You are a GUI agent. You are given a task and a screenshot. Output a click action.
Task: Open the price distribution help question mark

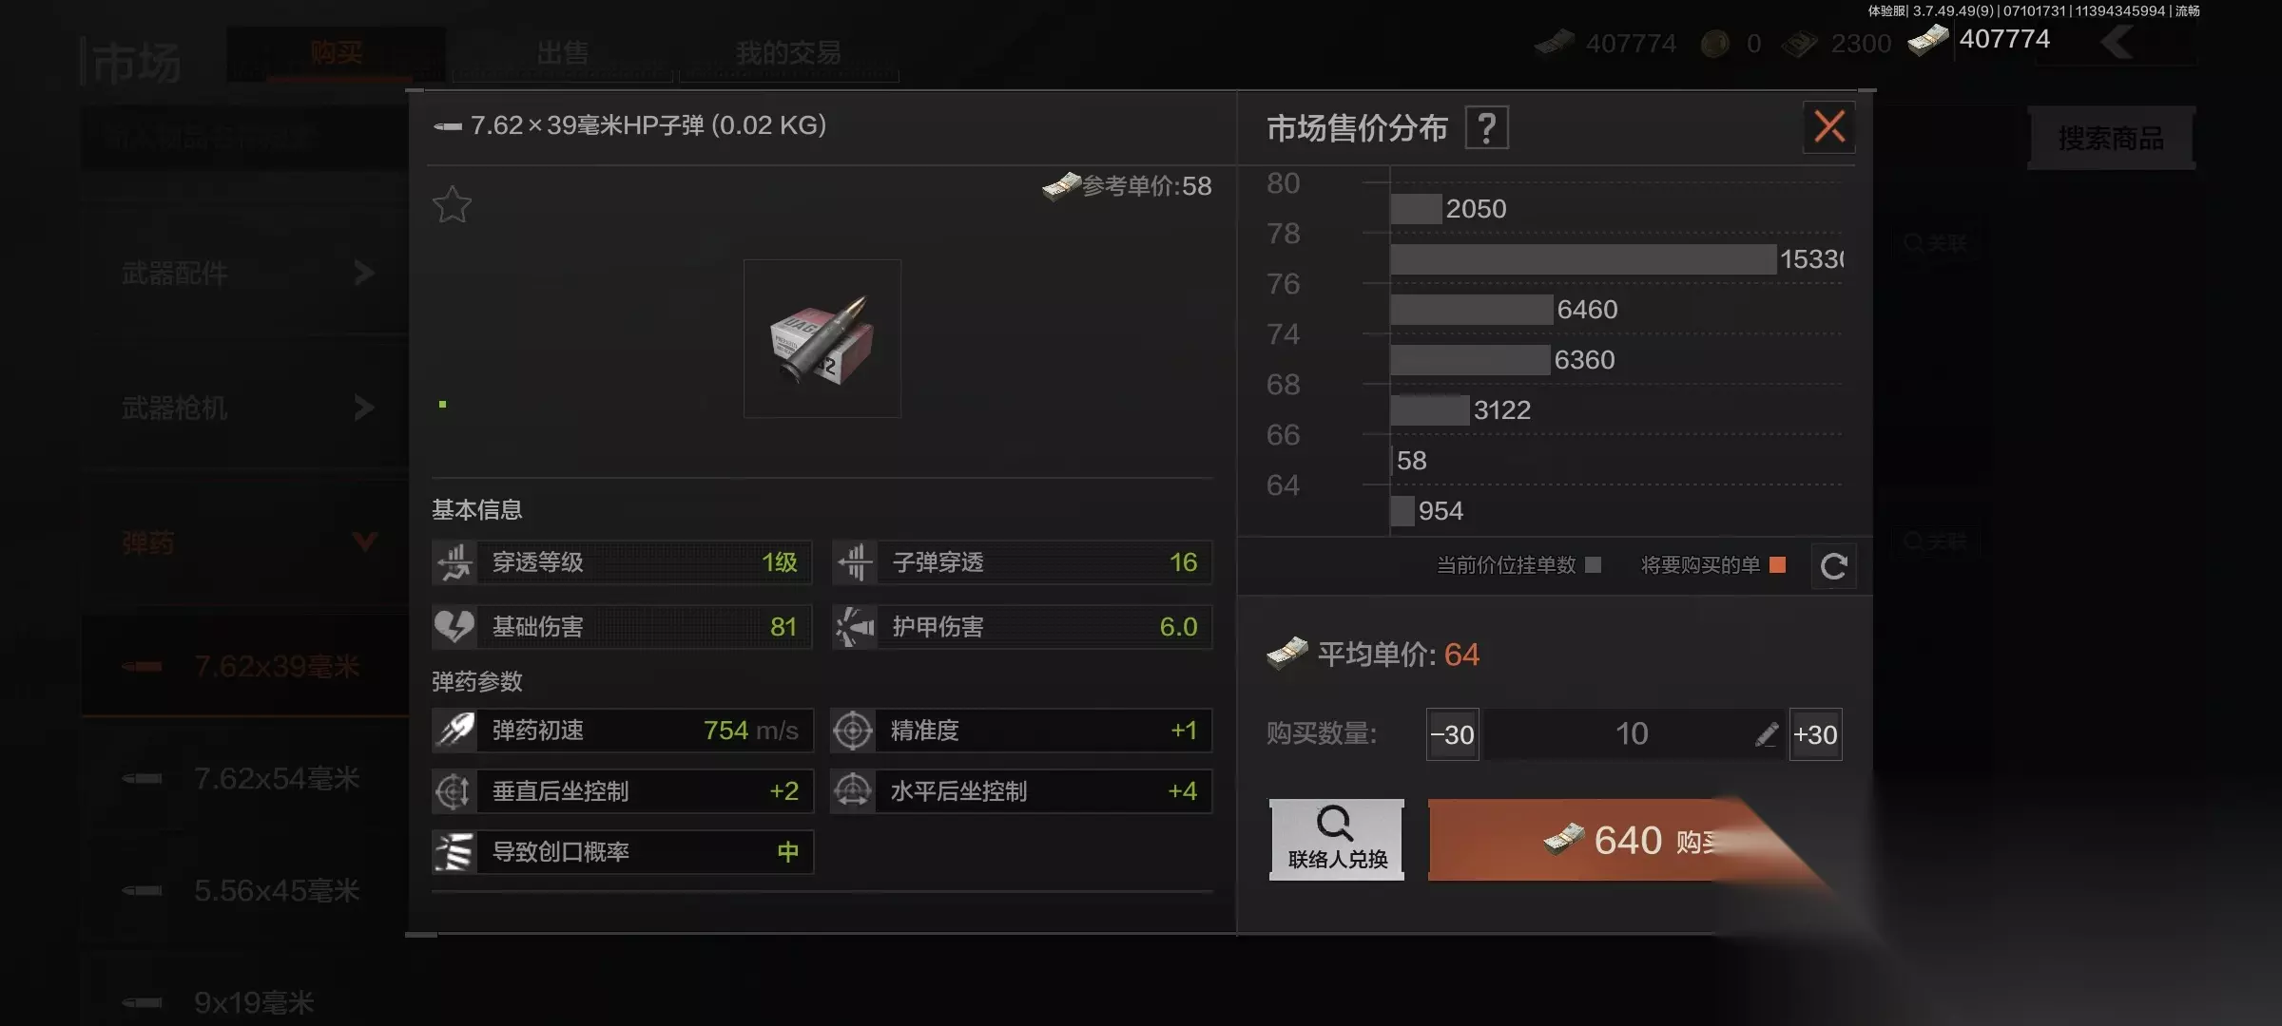coord(1487,128)
